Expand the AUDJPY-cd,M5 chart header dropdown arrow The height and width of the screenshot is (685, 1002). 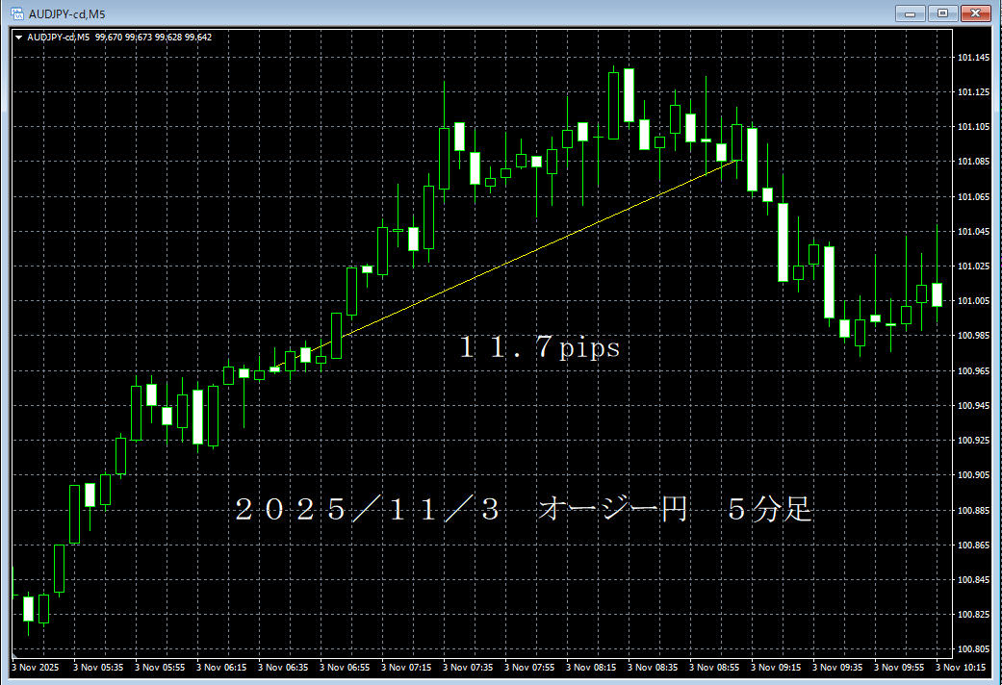(18, 38)
